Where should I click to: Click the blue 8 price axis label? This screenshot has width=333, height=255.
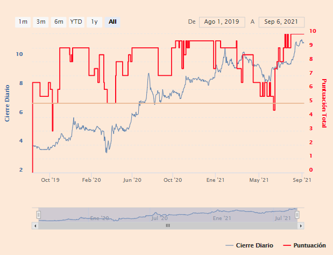click(21, 83)
